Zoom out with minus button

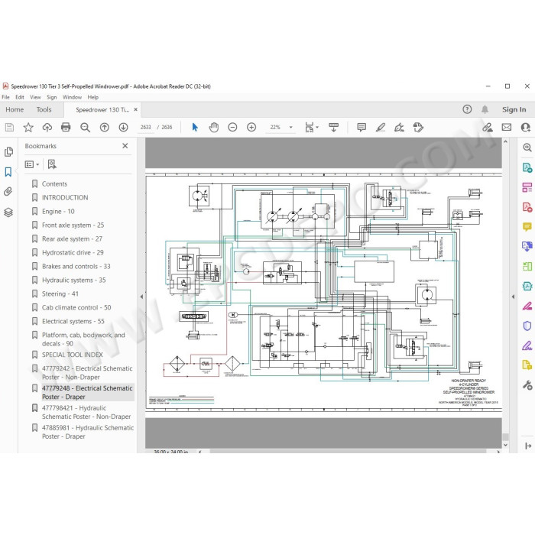pos(232,128)
